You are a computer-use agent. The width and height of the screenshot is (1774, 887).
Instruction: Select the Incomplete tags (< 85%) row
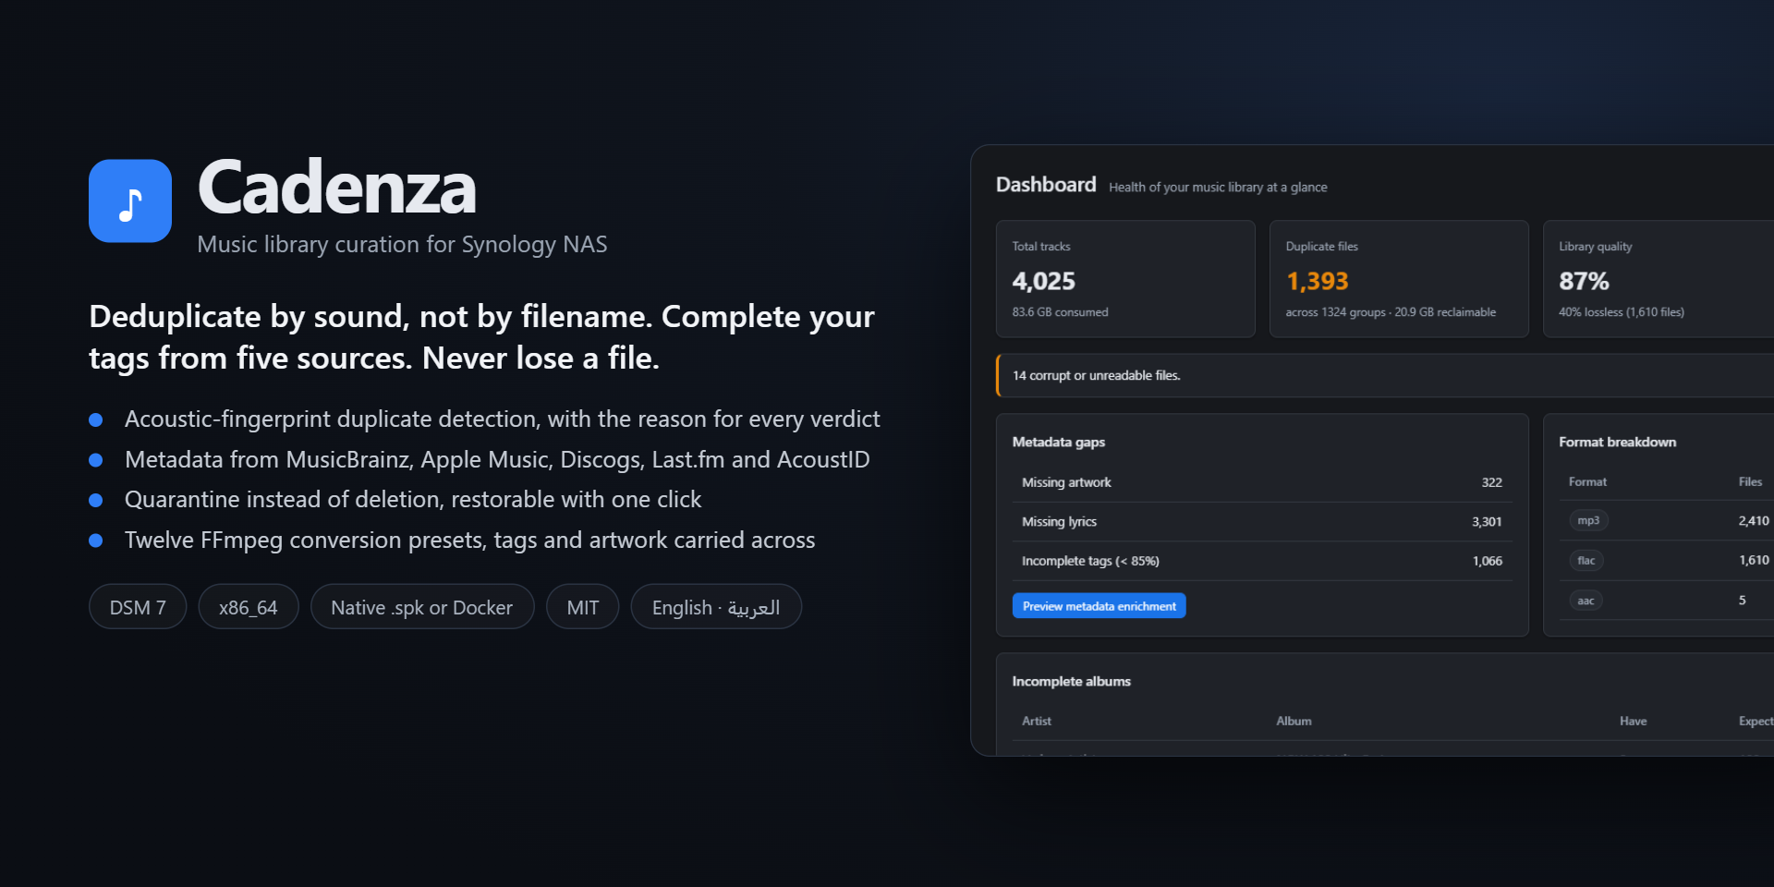[x=1262, y=561]
